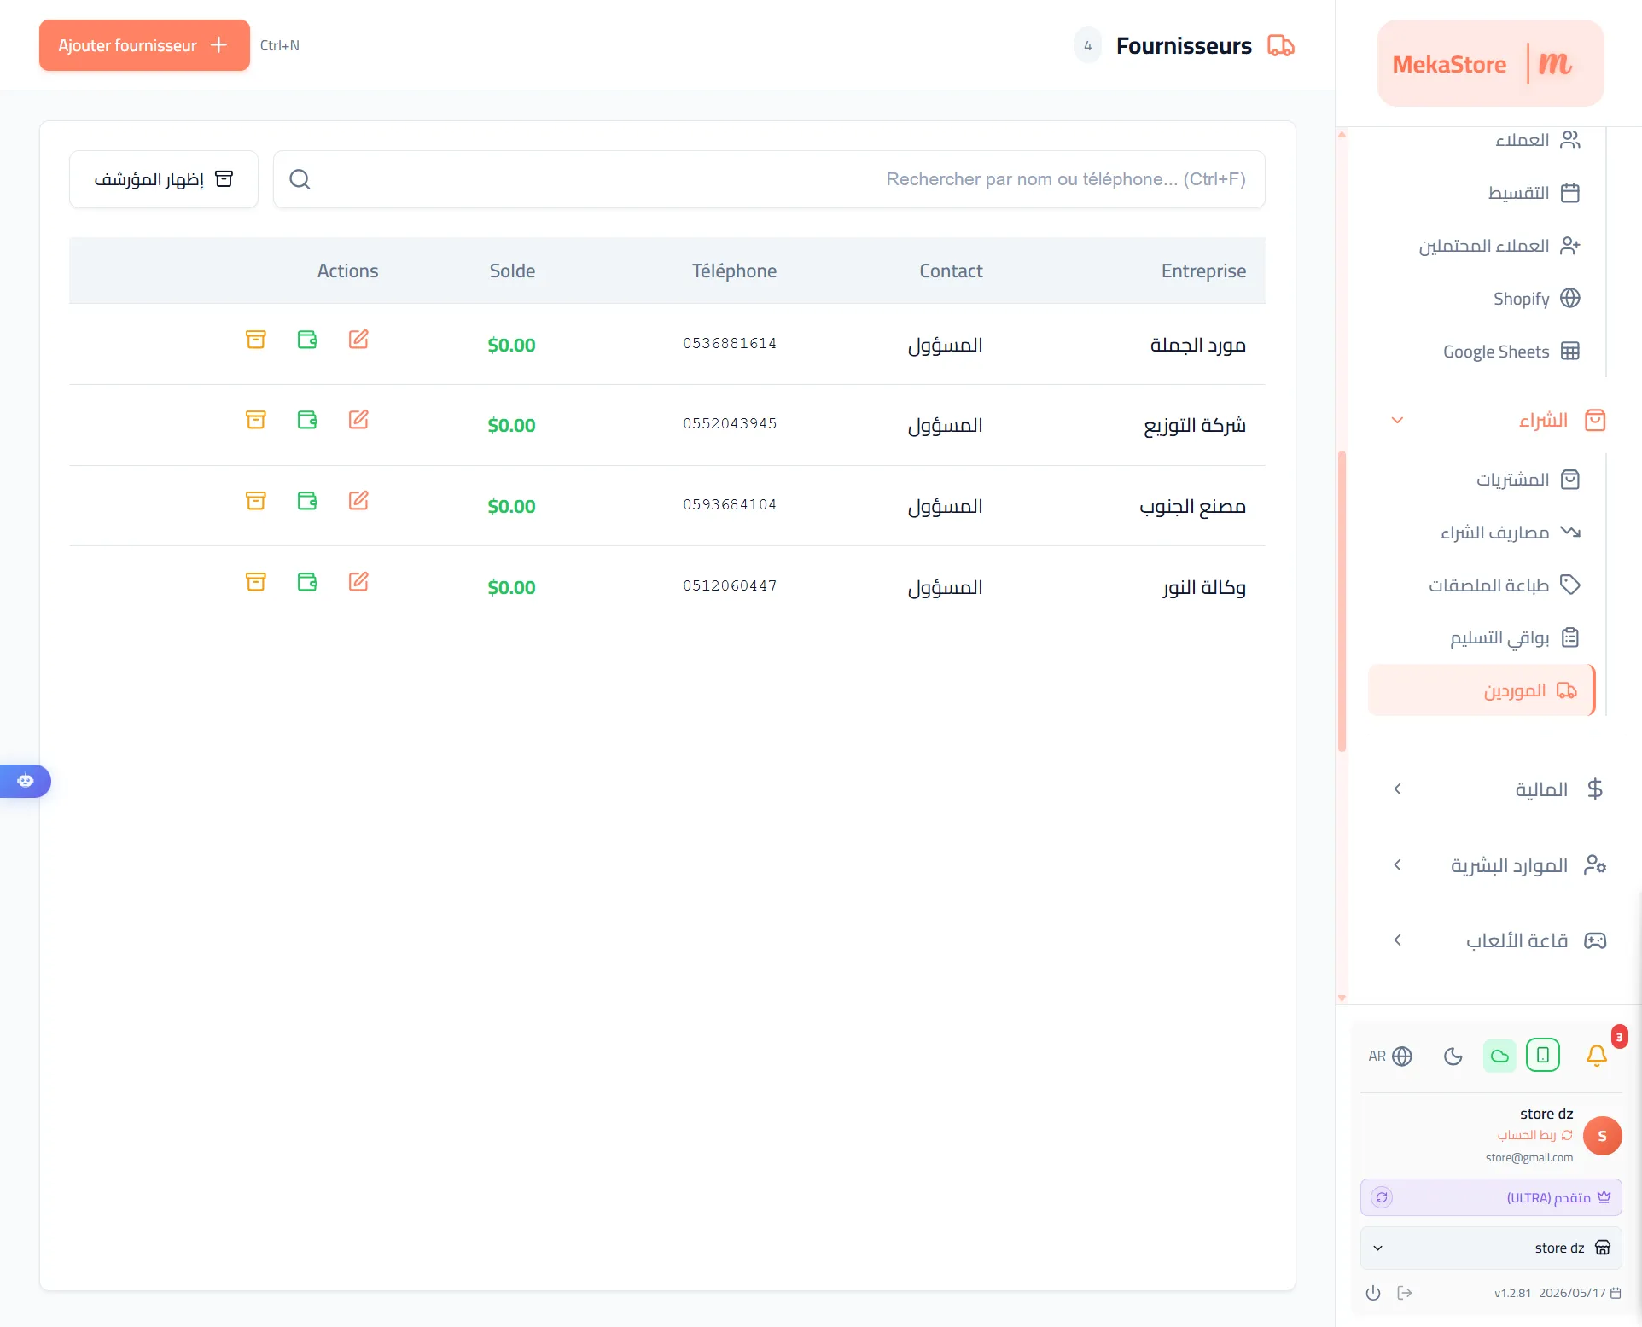Open طباعة الملصقات label printing
This screenshot has width=1642, height=1327.
(x=1505, y=585)
